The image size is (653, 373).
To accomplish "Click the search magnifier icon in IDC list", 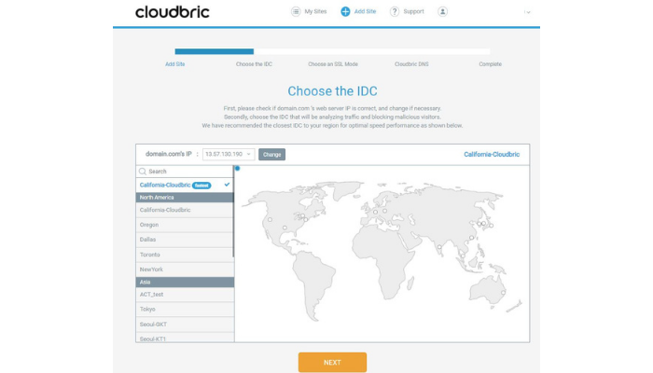I will 143,172.
